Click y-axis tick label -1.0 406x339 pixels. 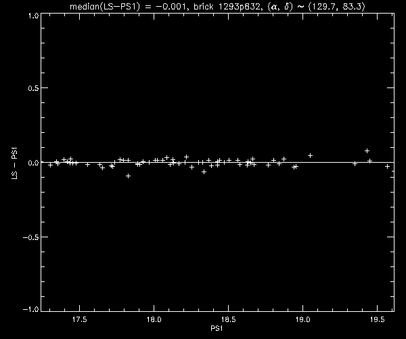[x=31, y=309]
